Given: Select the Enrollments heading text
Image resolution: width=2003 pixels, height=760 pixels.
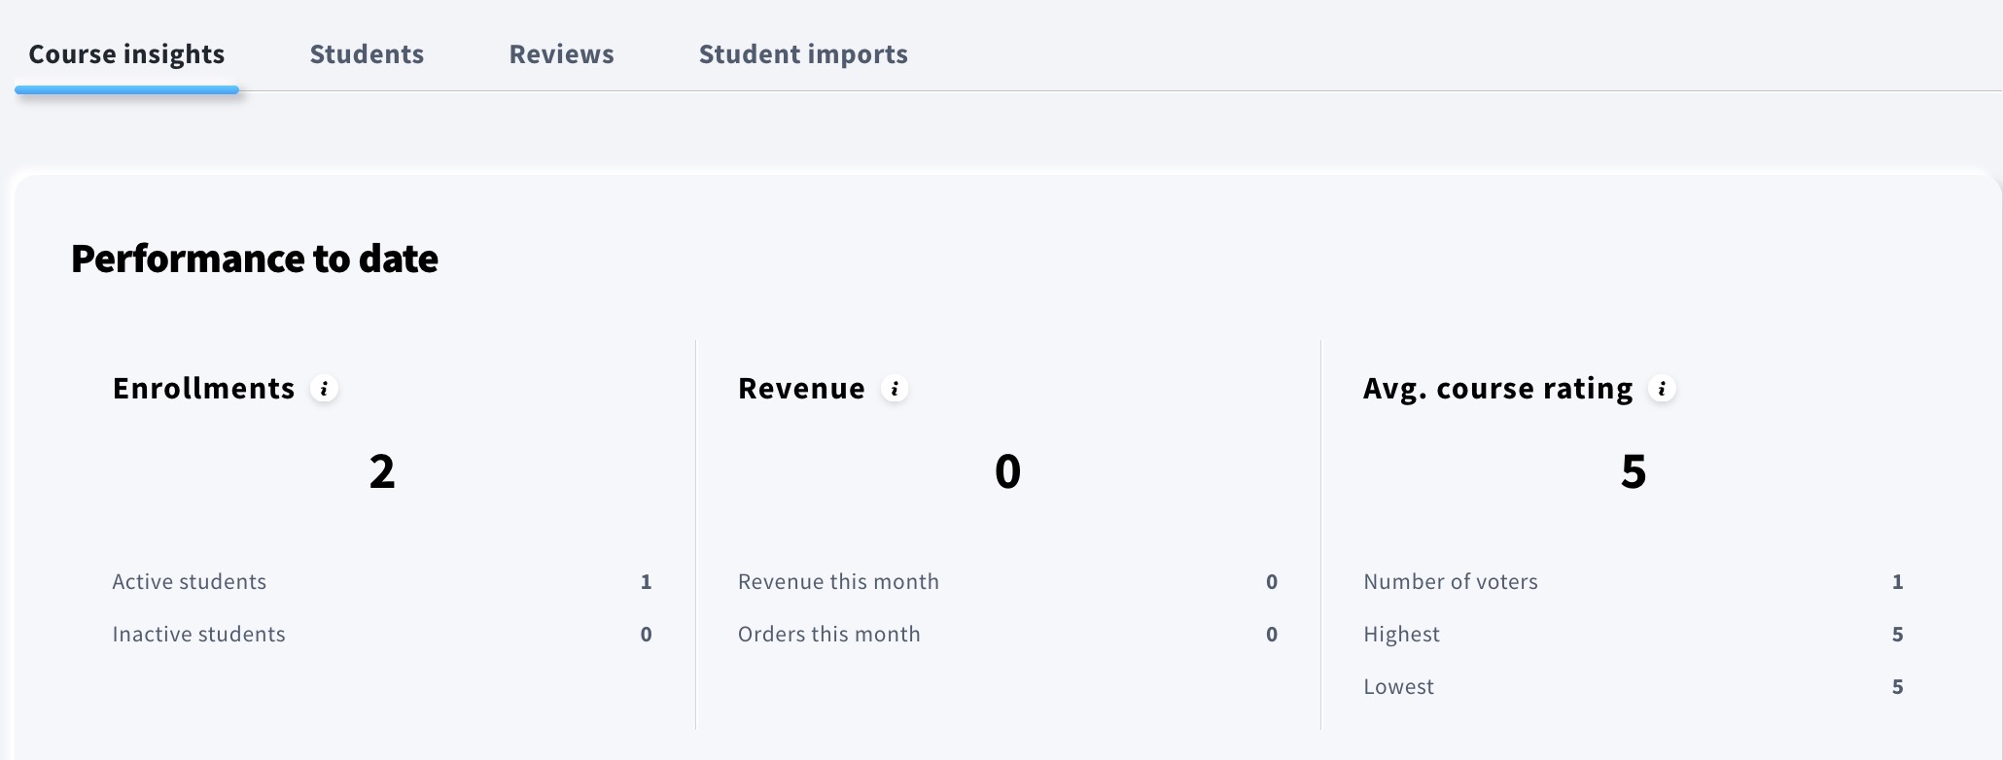Looking at the screenshot, I should 203,389.
